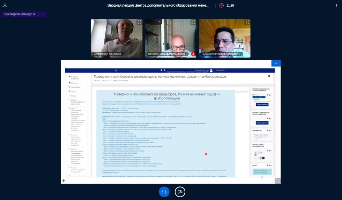Fullscreen Чукмаров Ильдус Адгамович's webcam

(x=247, y=22)
